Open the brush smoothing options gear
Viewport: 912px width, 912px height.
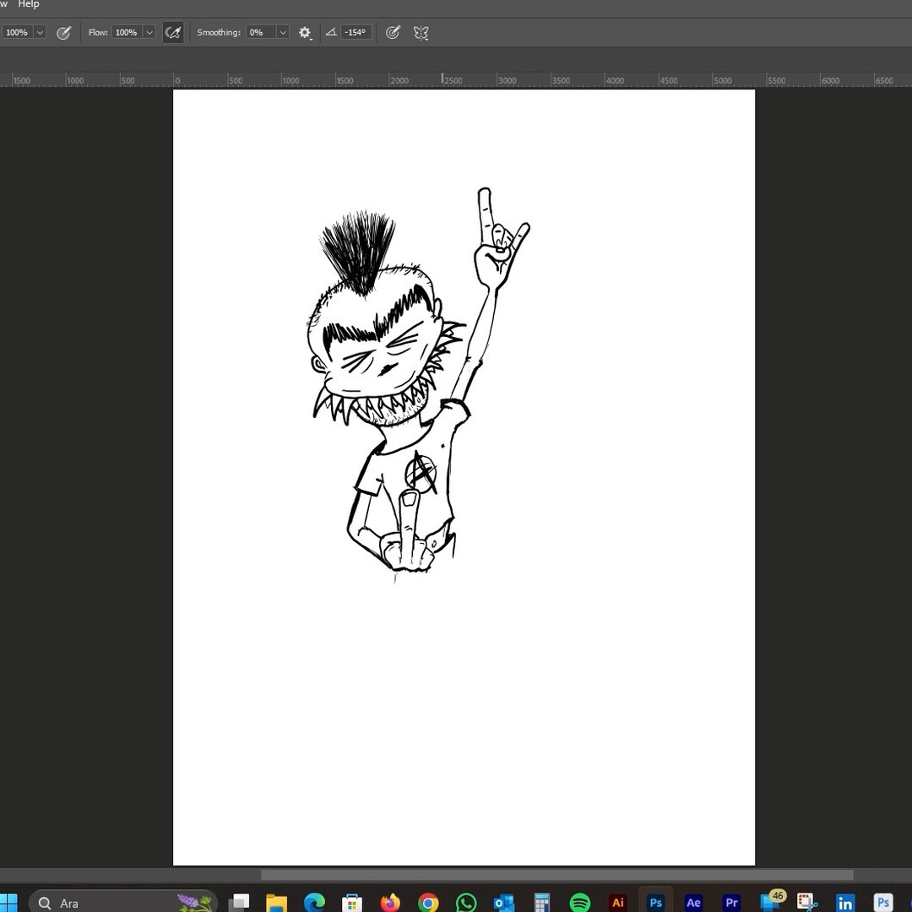(304, 32)
